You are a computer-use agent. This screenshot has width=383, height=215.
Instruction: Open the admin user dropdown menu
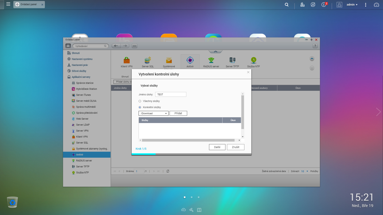click(352, 5)
